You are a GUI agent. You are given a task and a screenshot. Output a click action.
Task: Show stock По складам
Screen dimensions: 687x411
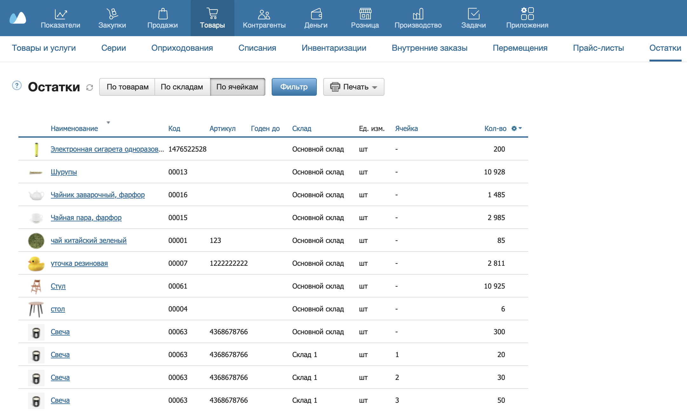point(182,87)
